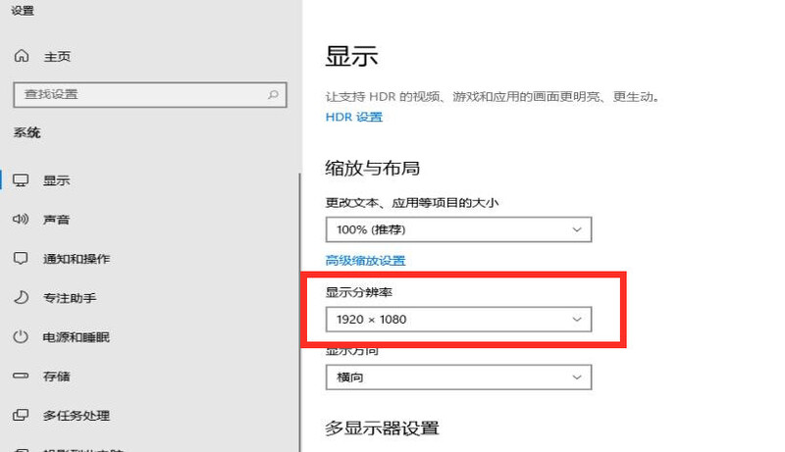Click the HDR description text line
The width and height of the screenshot is (785, 452).
tap(493, 96)
